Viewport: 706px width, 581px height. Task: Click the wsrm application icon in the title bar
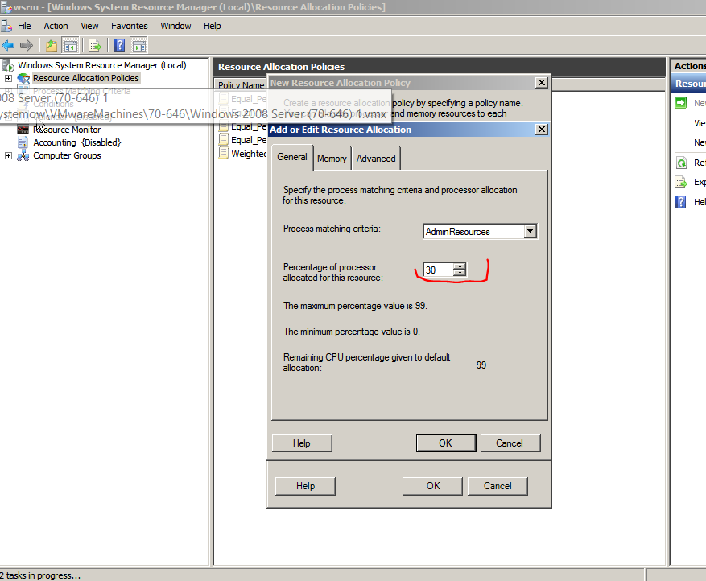(6, 7)
